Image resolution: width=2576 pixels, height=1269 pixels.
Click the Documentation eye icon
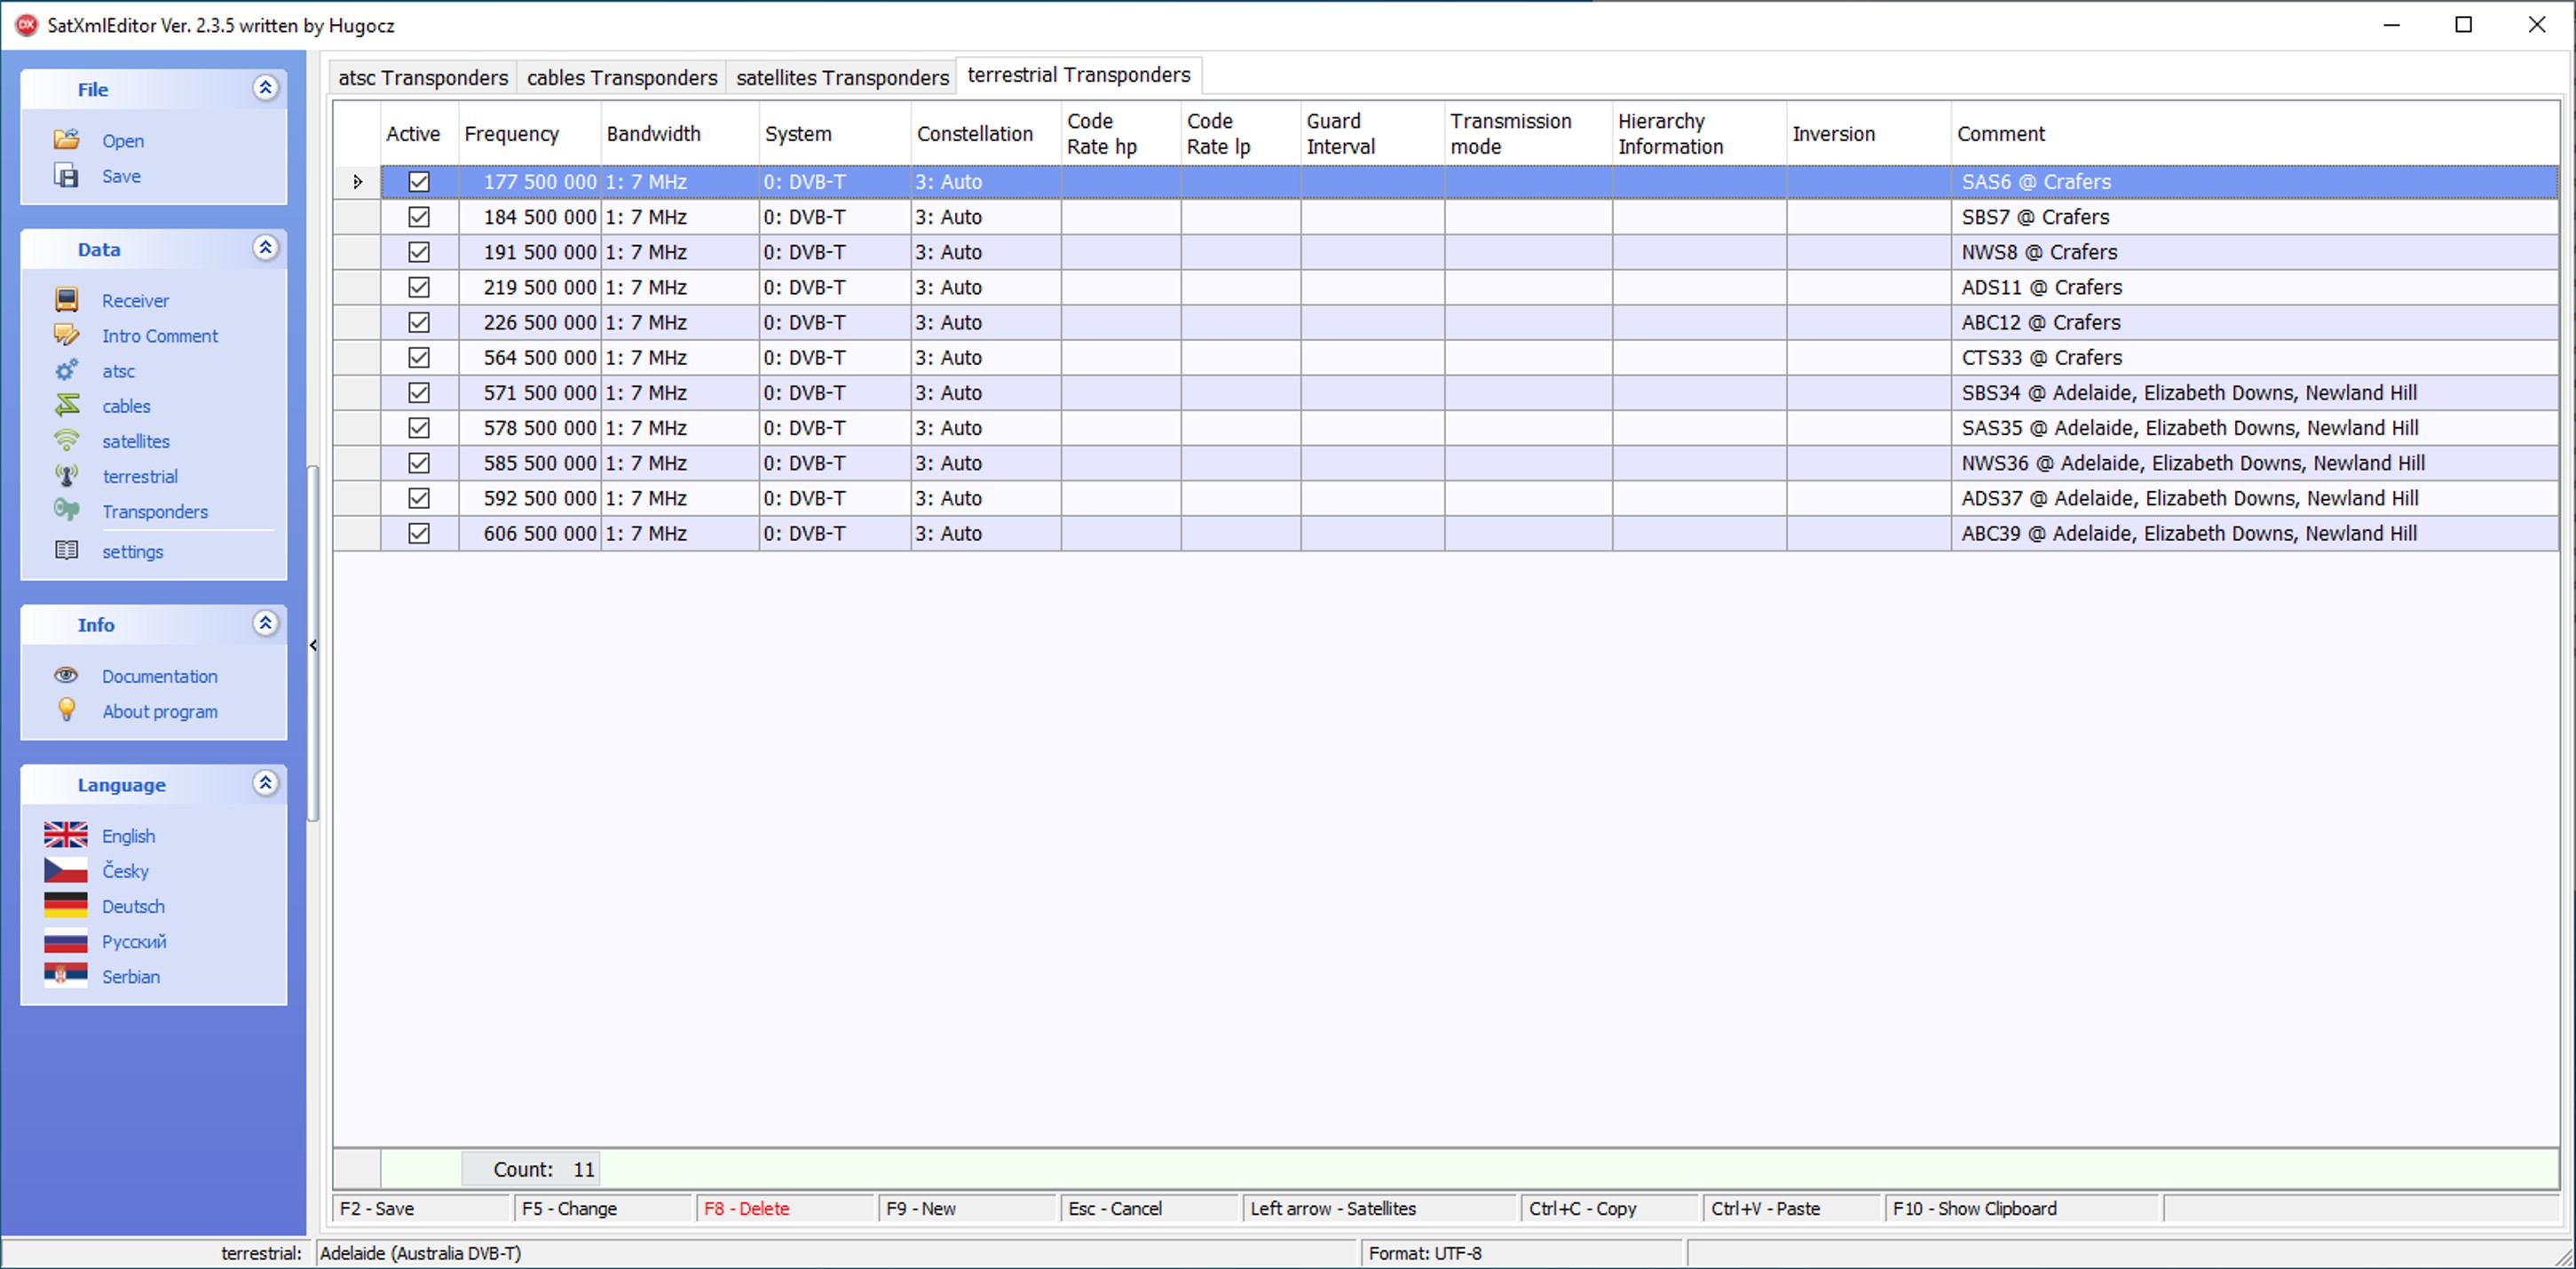(66, 676)
